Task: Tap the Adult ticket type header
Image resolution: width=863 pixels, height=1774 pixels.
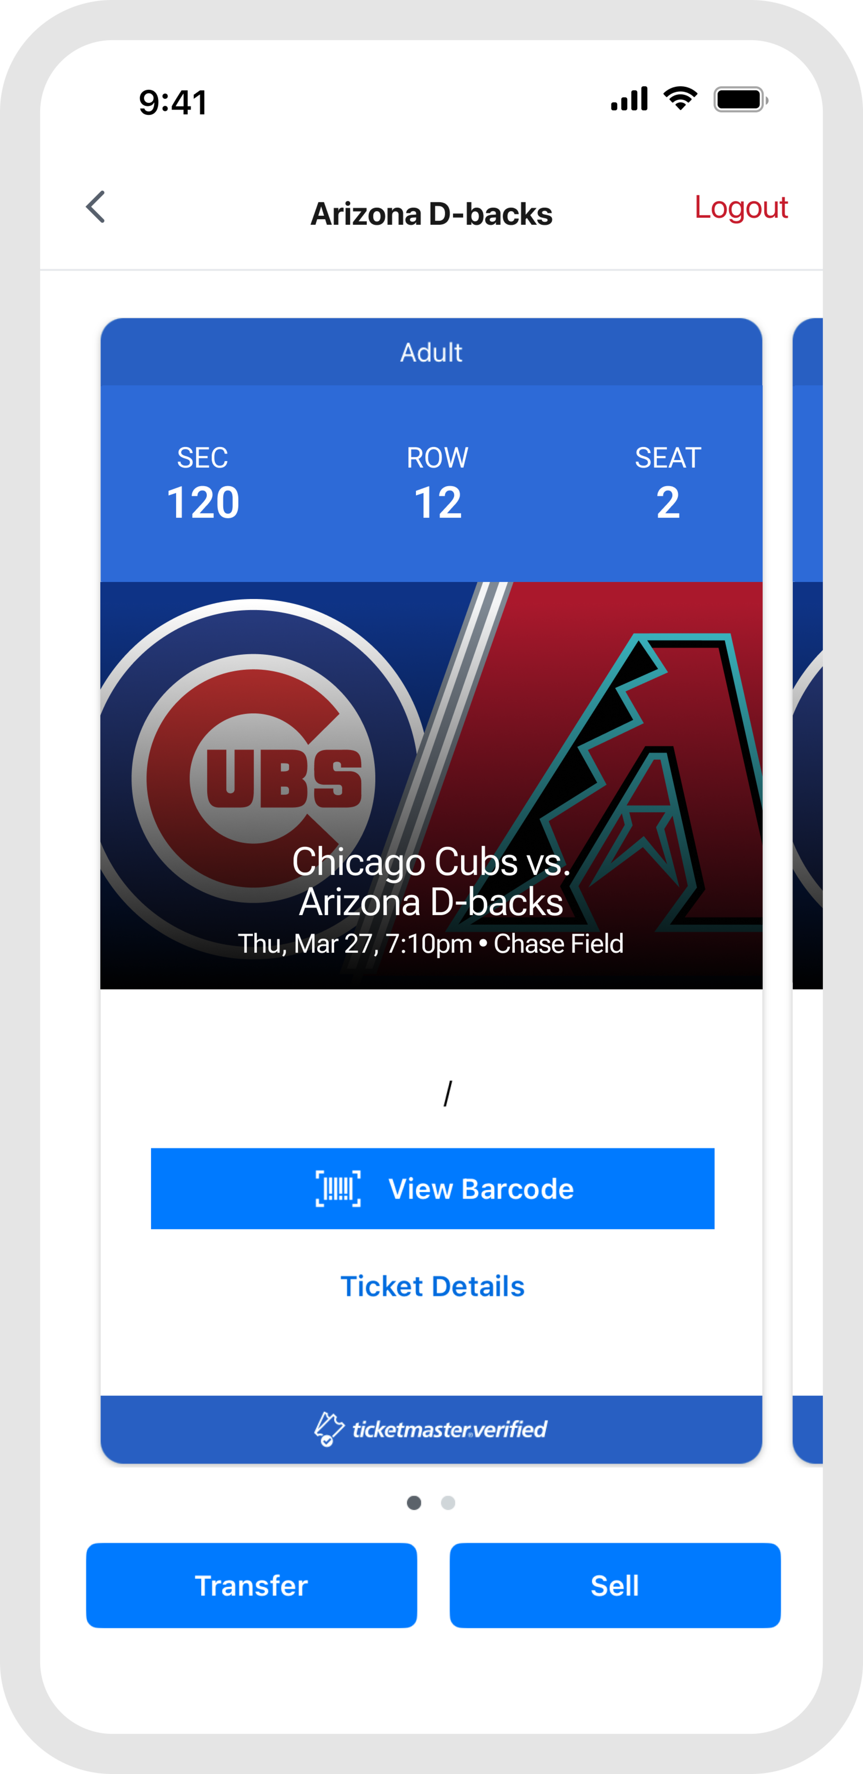Action: 431,353
